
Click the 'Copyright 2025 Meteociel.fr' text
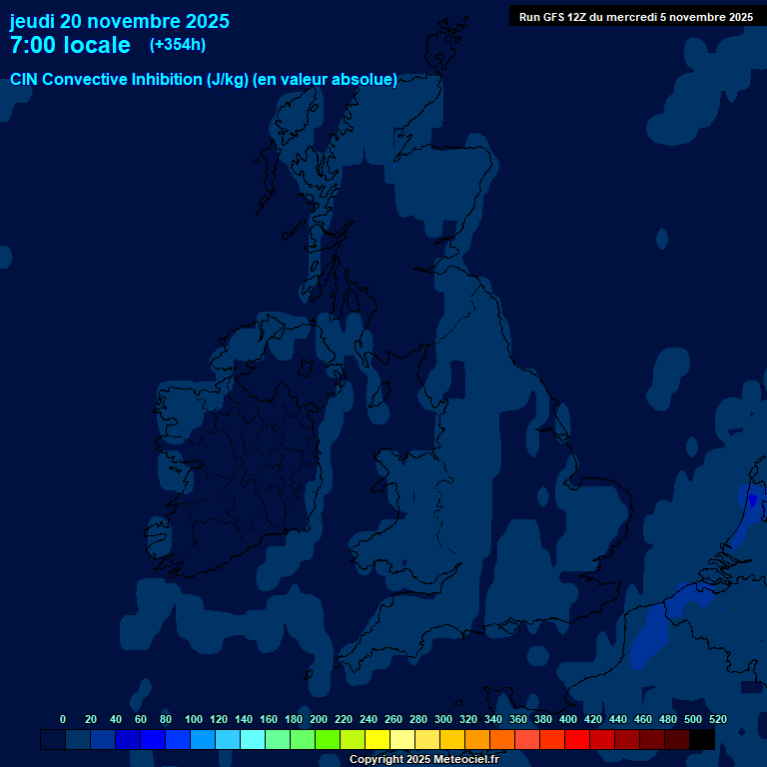pos(424,759)
